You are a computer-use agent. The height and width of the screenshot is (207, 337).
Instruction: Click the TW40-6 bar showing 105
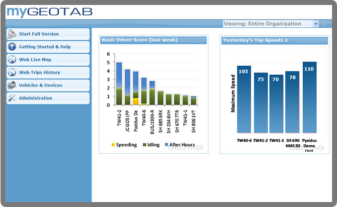[x=244, y=100]
